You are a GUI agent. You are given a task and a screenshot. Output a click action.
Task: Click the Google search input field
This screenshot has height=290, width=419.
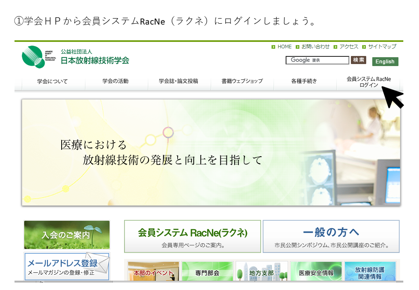[x=317, y=60]
